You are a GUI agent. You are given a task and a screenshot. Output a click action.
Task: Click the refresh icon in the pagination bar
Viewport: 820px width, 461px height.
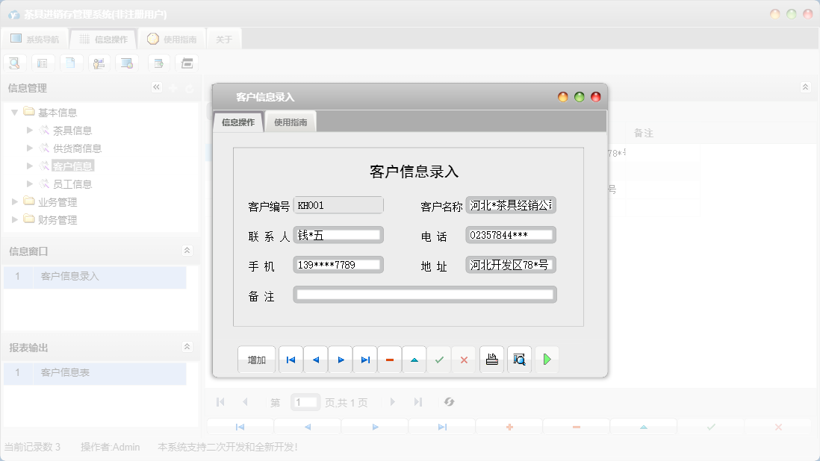point(449,401)
